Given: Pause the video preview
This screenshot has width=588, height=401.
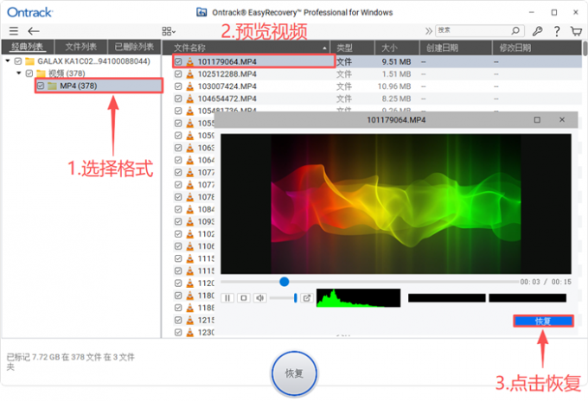Looking at the screenshot, I should tap(227, 298).
